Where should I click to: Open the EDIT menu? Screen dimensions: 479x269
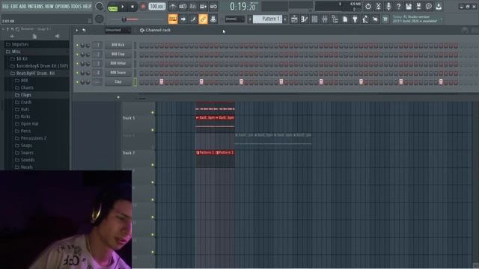point(14,7)
